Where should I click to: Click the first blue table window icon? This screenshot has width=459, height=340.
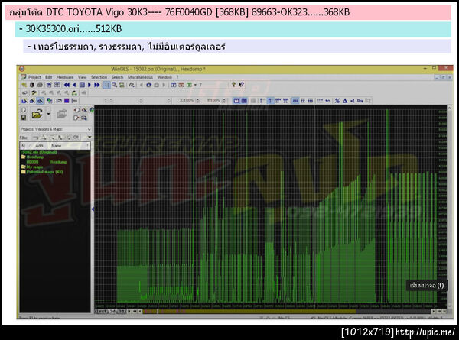coord(174,85)
